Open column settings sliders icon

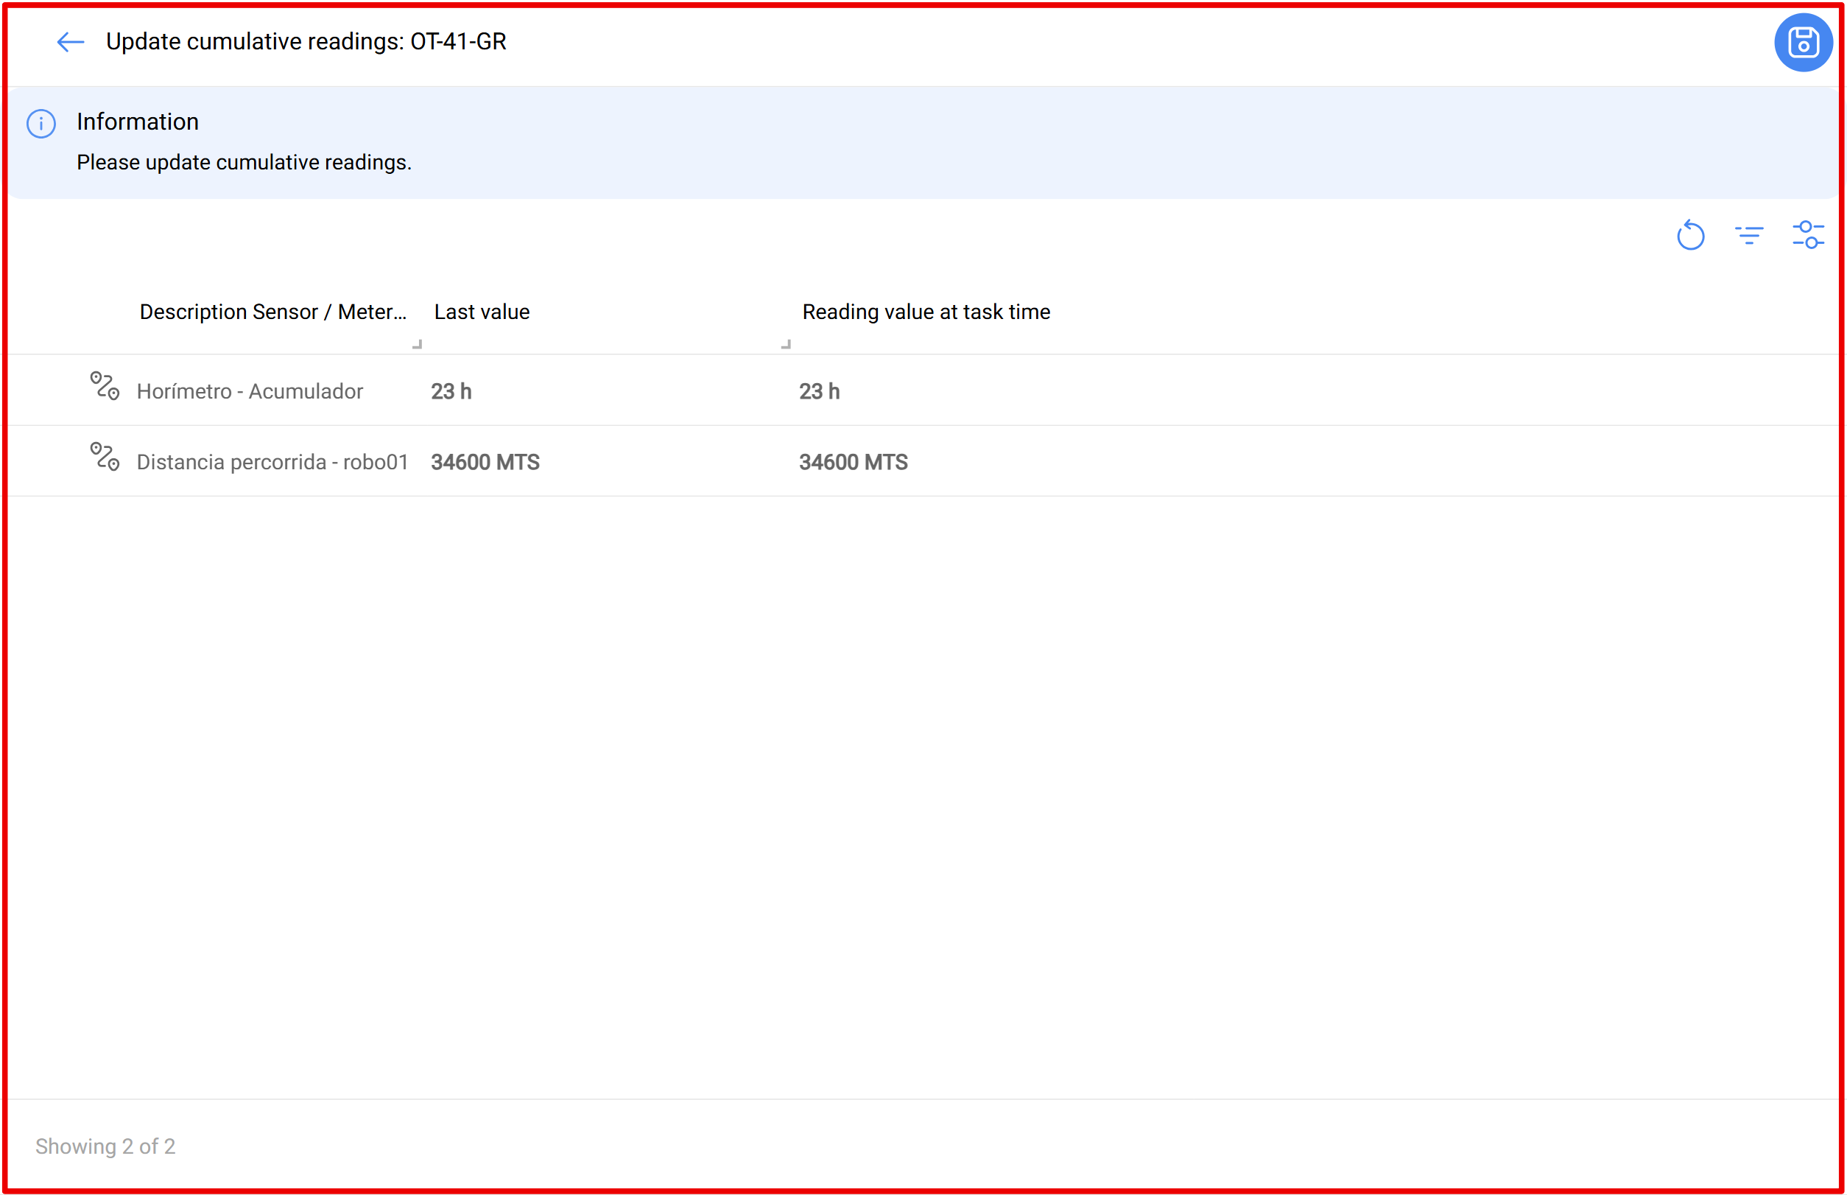point(1806,235)
